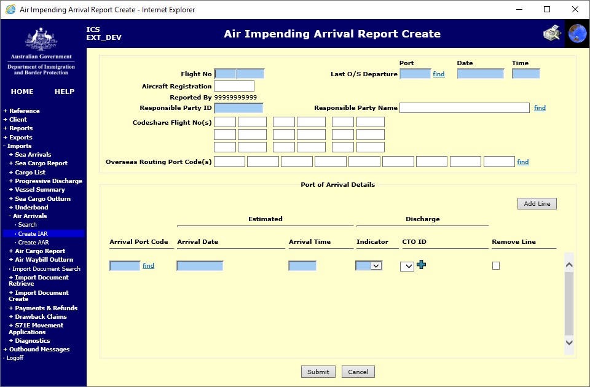Click the scroll down arrow of arrival lines
The width and height of the screenshot is (590, 387).
pyautogui.click(x=569, y=343)
